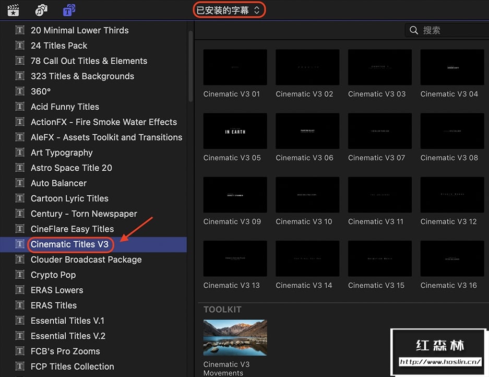
Task: Select the Cinematic V3 02 title thumbnail
Action: point(307,67)
